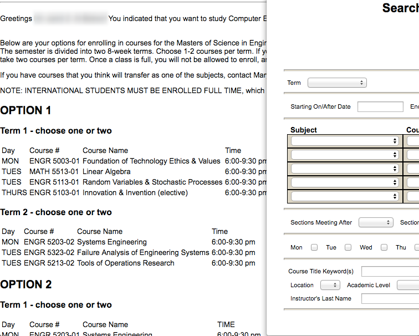Open the Location dropdown
Viewport: 419px width, 336px height.
coord(330,285)
